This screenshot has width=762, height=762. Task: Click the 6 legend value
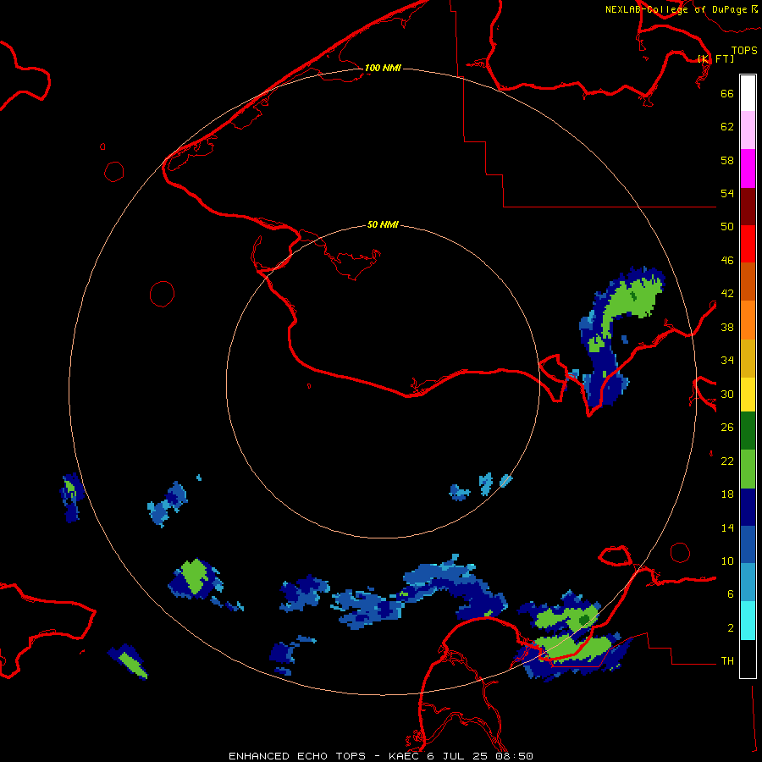pyautogui.click(x=731, y=594)
